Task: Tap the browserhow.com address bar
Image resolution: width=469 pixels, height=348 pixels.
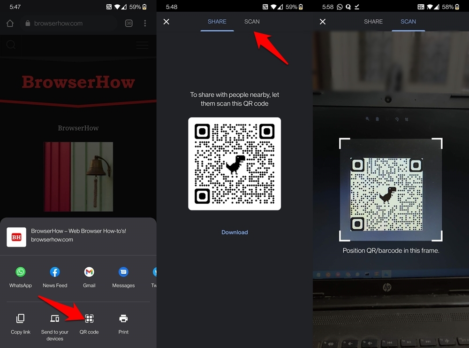Action: click(x=68, y=23)
